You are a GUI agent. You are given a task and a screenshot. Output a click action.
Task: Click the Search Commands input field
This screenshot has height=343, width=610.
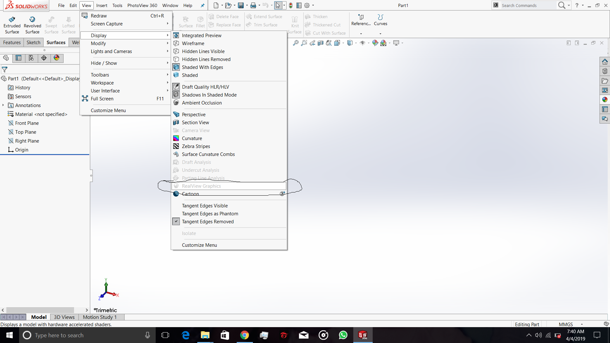coord(527,5)
